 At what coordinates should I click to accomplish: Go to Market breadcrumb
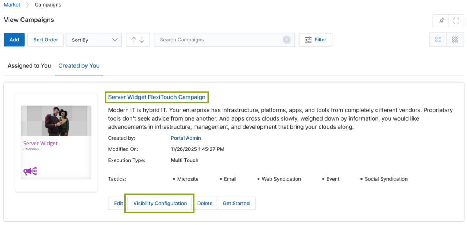pos(12,5)
